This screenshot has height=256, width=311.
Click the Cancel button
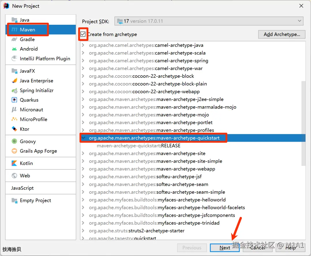[257, 248]
